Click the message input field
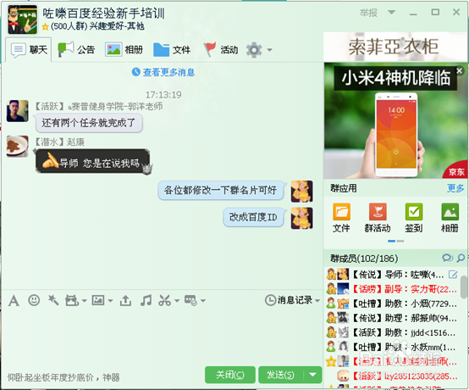The image size is (469, 390). [x=162, y=338]
